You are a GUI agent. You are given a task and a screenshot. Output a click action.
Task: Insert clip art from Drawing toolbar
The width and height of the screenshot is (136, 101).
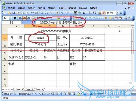tap(69, 94)
